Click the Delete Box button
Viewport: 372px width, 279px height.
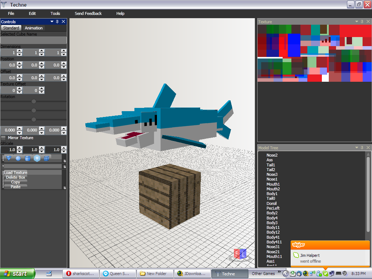(16, 177)
